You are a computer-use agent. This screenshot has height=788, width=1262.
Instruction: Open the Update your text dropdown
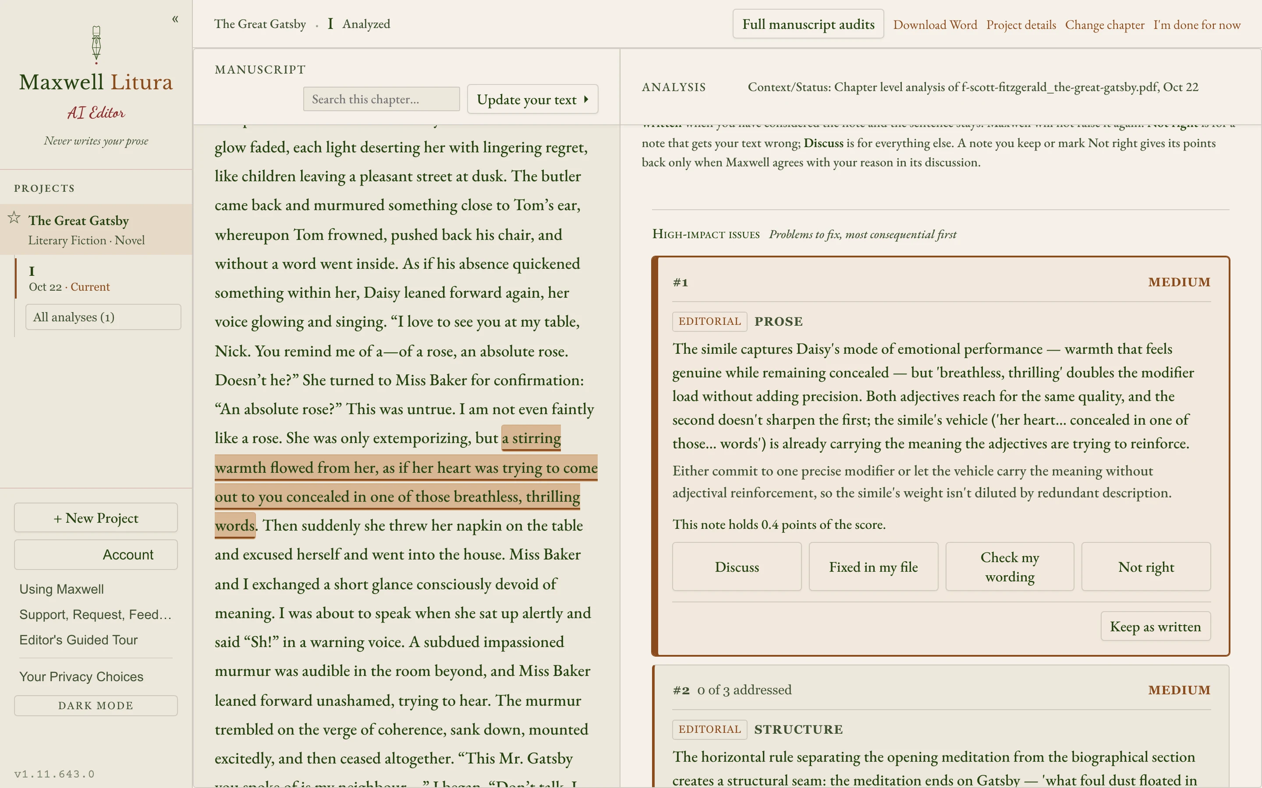click(x=532, y=99)
